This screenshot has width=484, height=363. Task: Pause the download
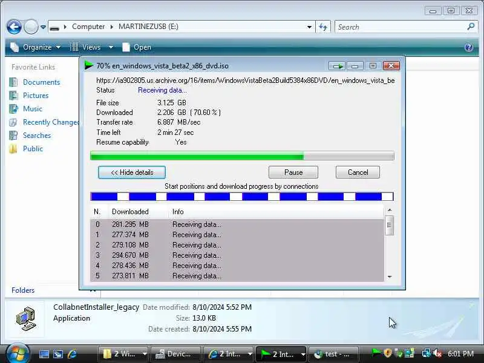pos(293,172)
